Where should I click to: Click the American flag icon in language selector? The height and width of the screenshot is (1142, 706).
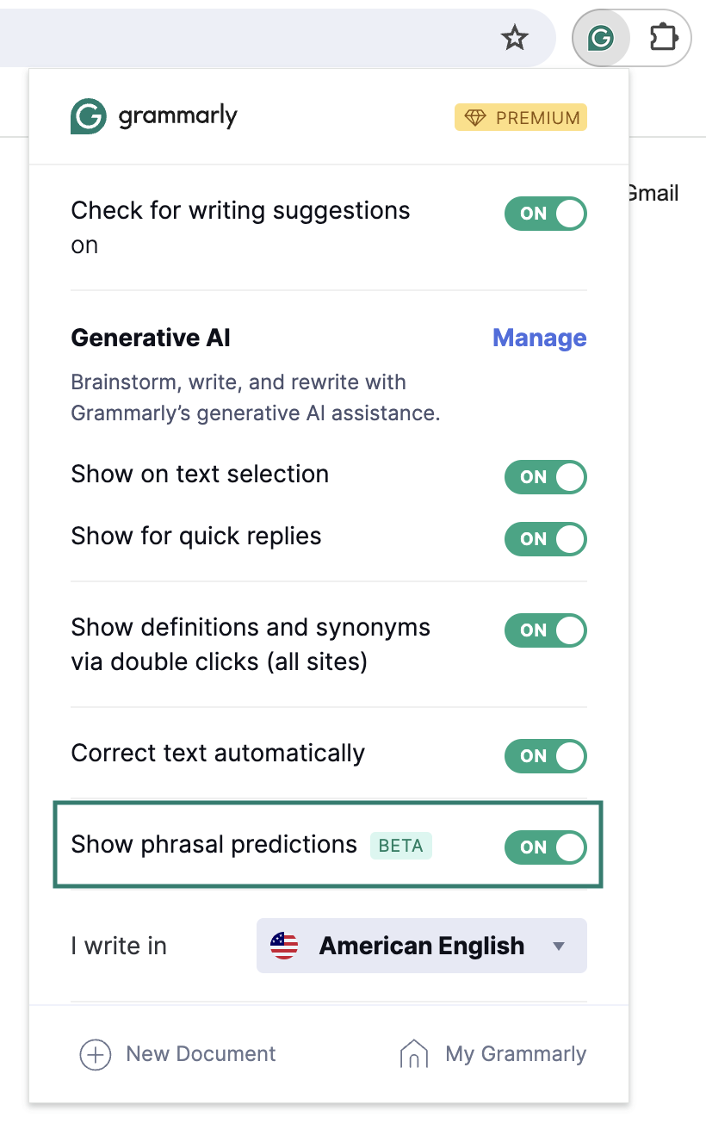click(285, 945)
